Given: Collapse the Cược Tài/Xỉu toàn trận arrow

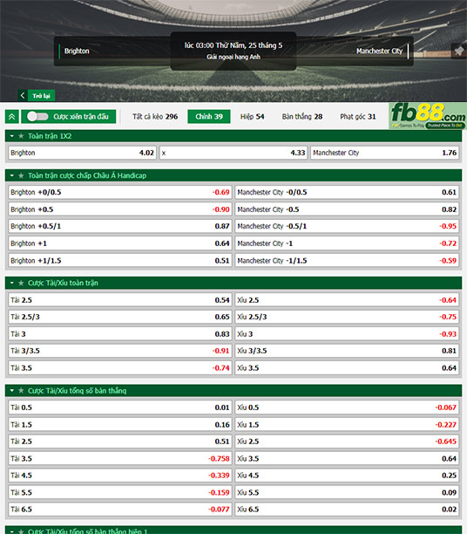Looking at the screenshot, I should pyautogui.click(x=12, y=283).
